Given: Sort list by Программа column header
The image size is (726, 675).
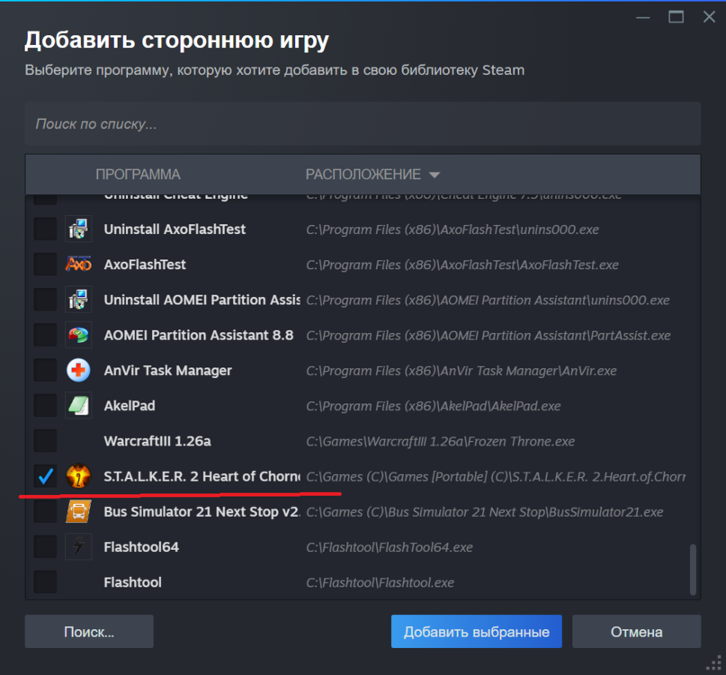Looking at the screenshot, I should click(138, 175).
